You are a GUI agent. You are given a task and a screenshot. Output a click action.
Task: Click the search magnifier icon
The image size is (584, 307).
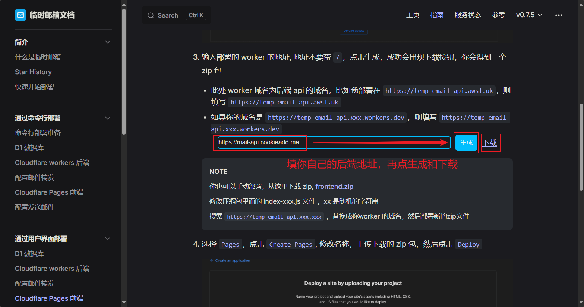coord(151,15)
